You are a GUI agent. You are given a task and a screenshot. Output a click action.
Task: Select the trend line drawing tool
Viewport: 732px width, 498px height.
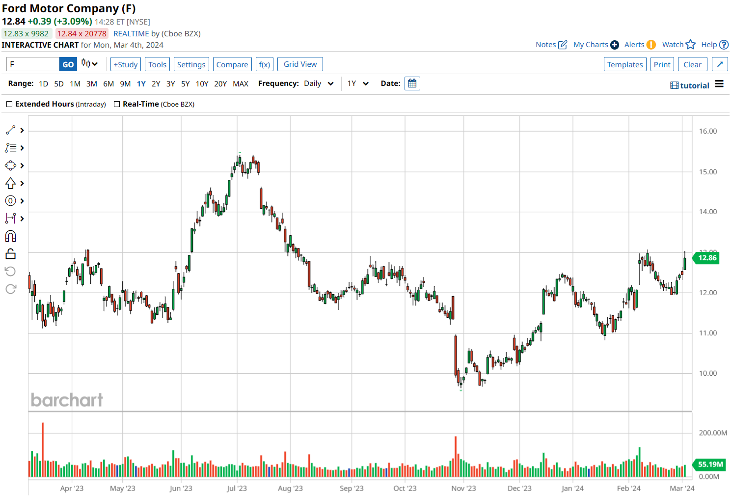(x=10, y=130)
